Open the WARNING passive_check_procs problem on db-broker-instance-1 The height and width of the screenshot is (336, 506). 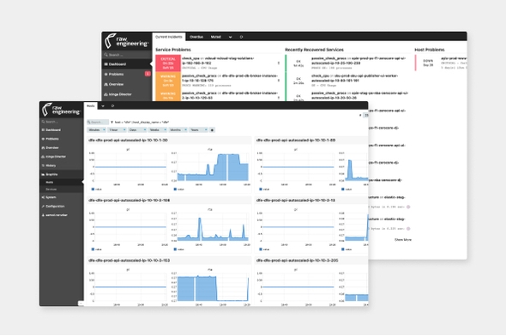(218, 81)
